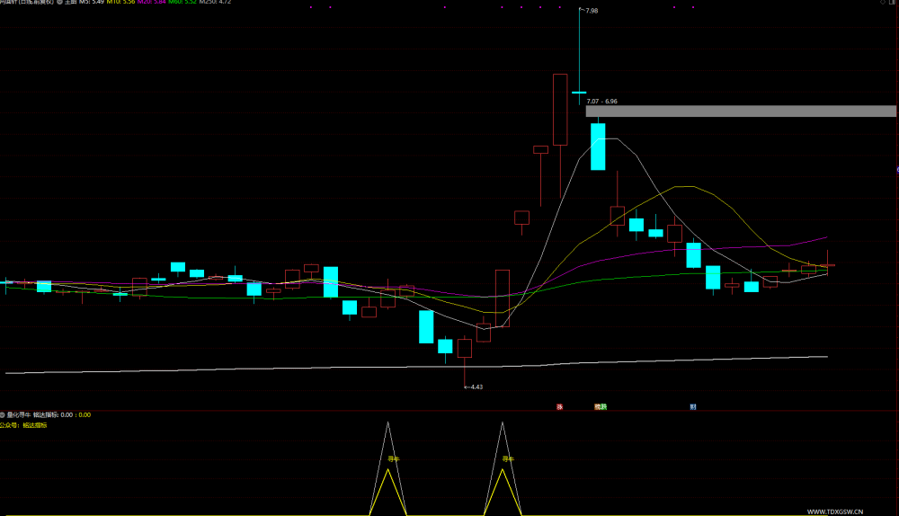This screenshot has height=516, width=899.
Task: Click the 量化寻牛 indicator name
Action: pyautogui.click(x=19, y=414)
